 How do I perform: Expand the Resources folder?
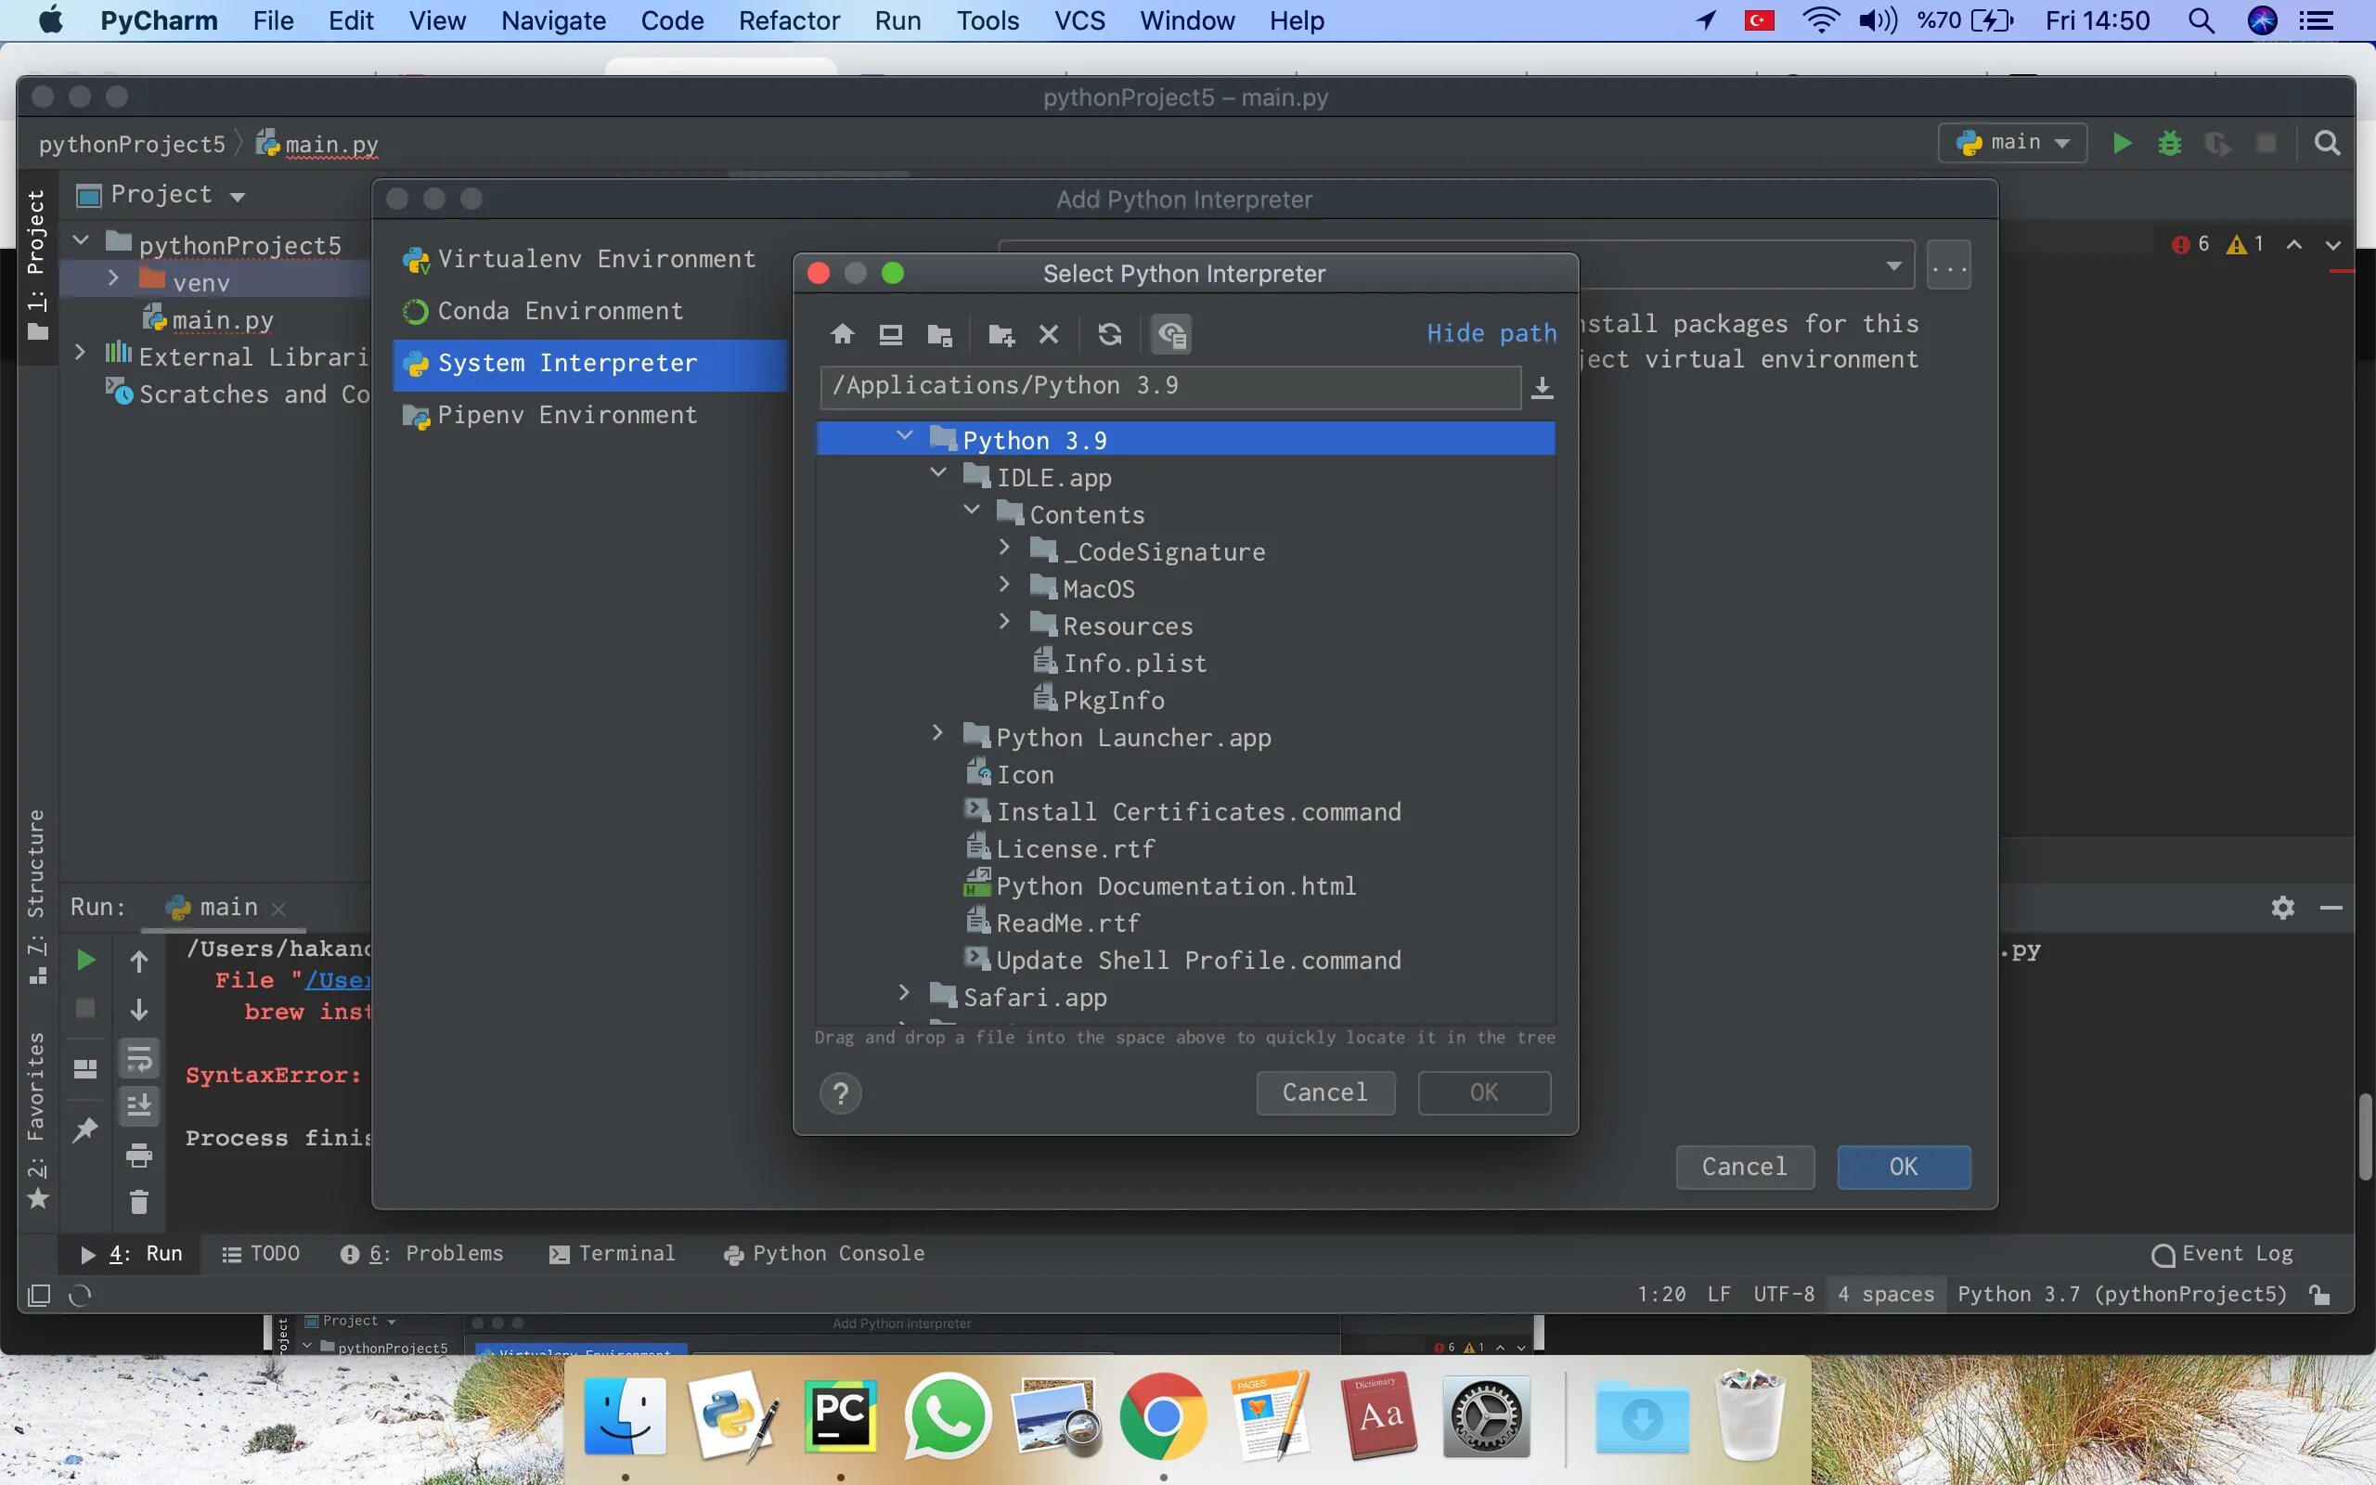click(1004, 622)
